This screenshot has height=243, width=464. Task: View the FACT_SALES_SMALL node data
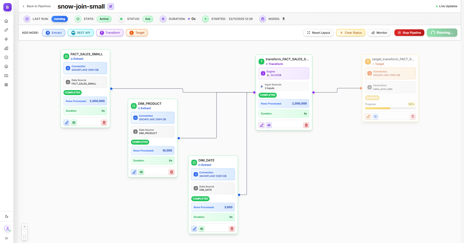[74, 122]
